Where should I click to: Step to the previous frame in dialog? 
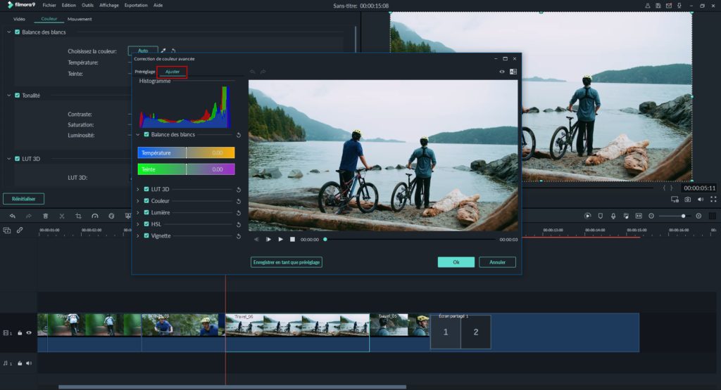(x=256, y=240)
